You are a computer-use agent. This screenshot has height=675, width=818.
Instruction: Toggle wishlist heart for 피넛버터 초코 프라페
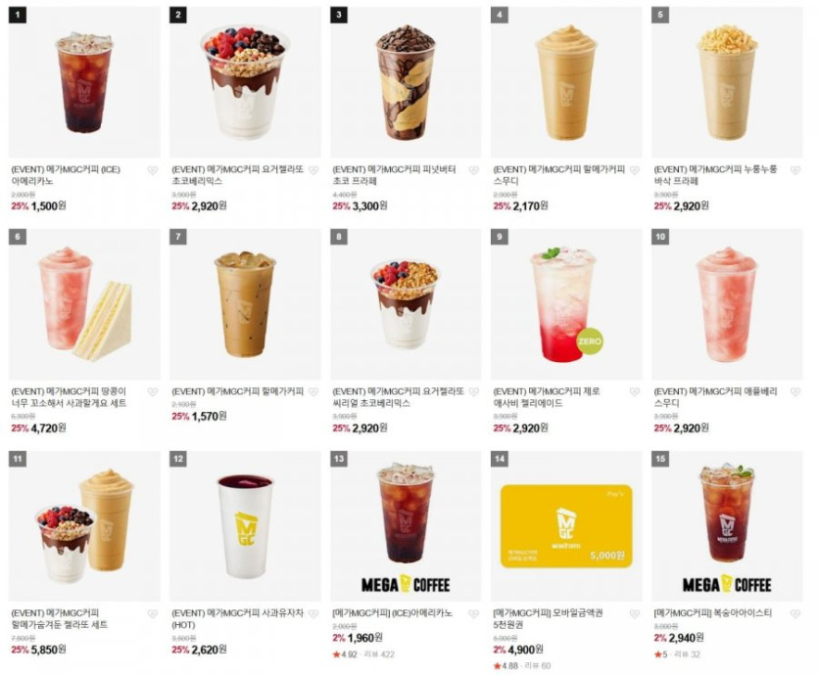(474, 170)
